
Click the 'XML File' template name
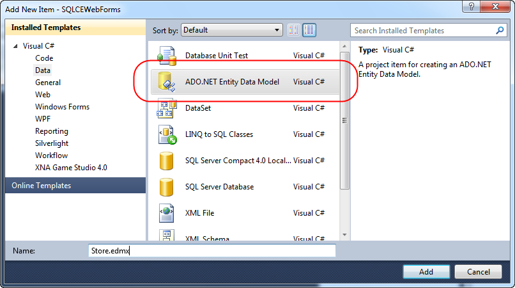(200, 213)
